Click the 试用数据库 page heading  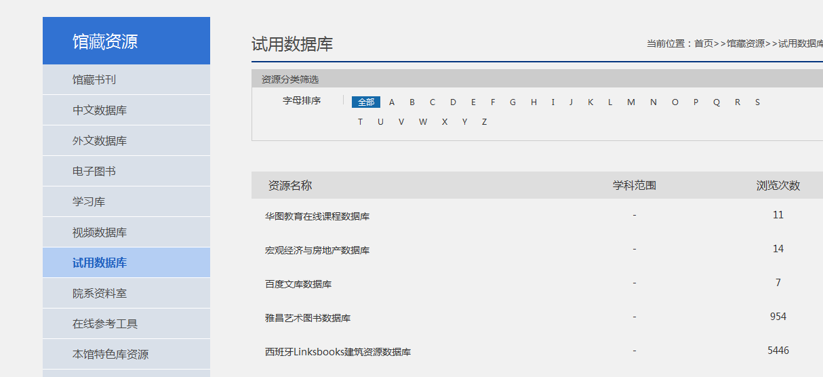(292, 45)
